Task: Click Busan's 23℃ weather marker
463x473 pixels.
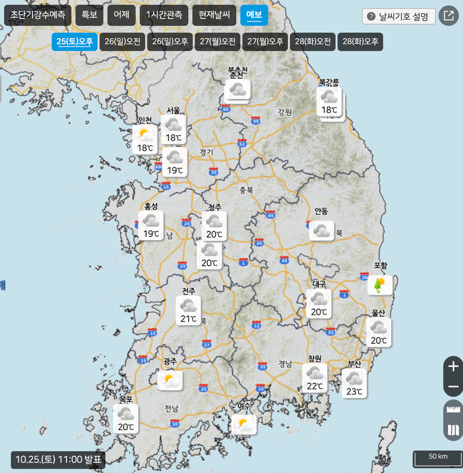Action: tap(354, 383)
